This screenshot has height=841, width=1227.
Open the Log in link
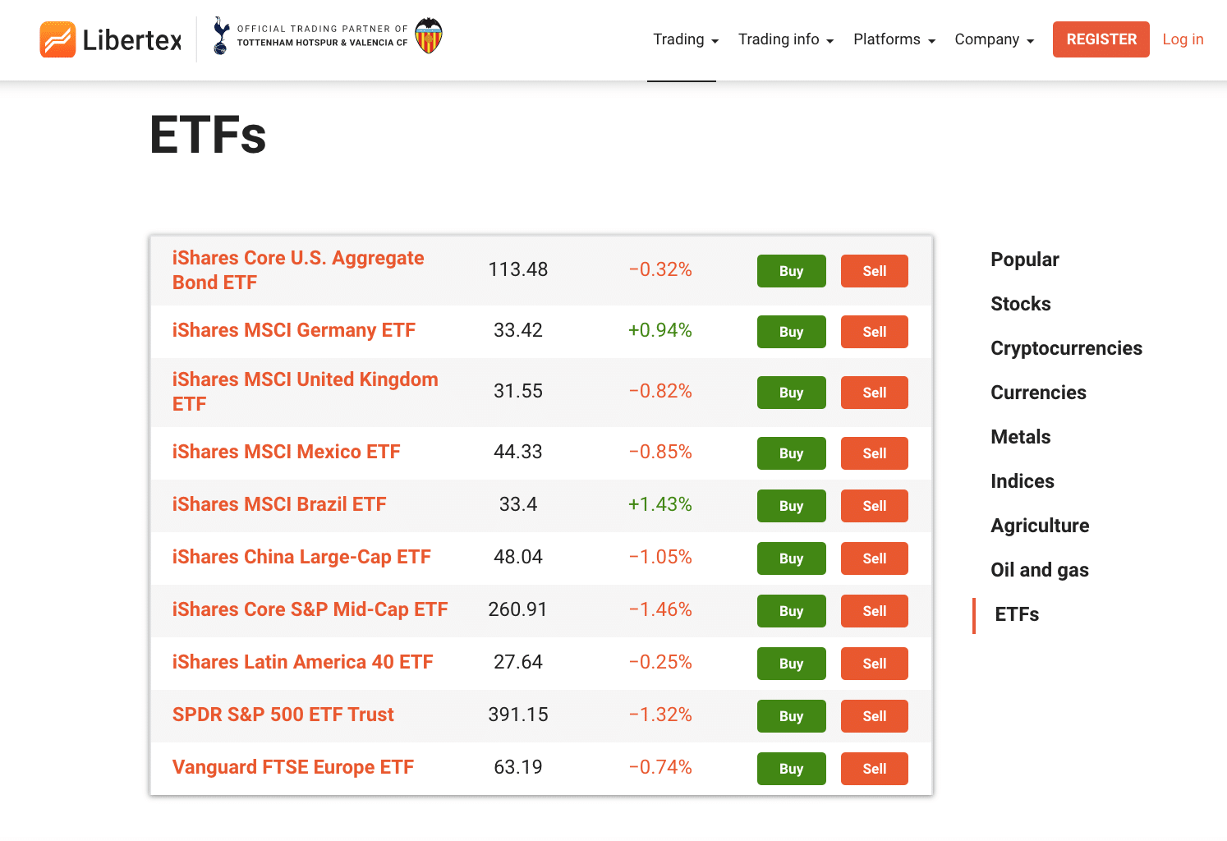[1183, 39]
